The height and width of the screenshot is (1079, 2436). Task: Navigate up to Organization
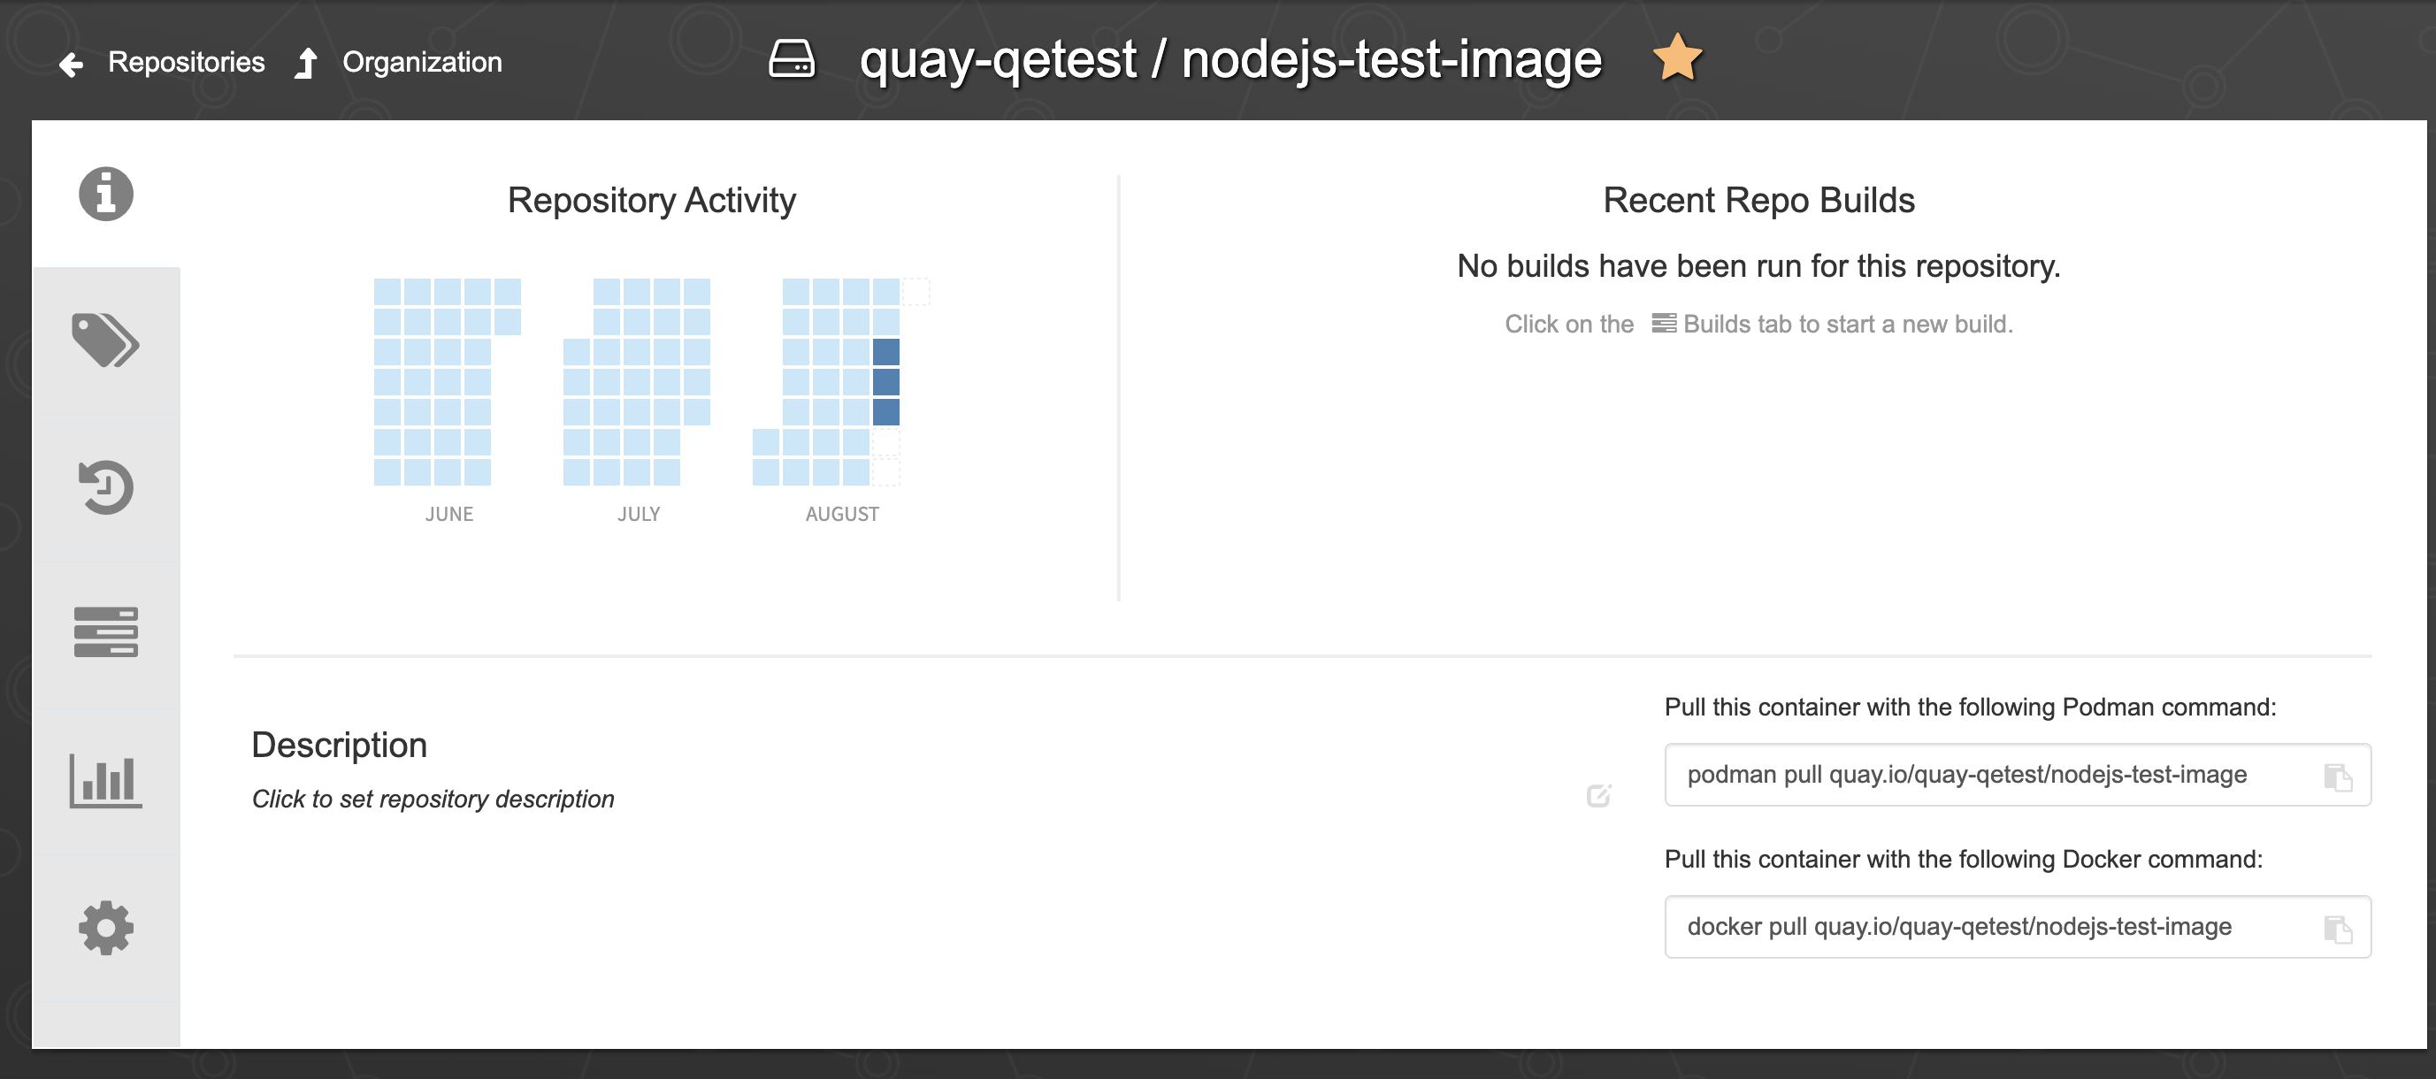point(422,63)
